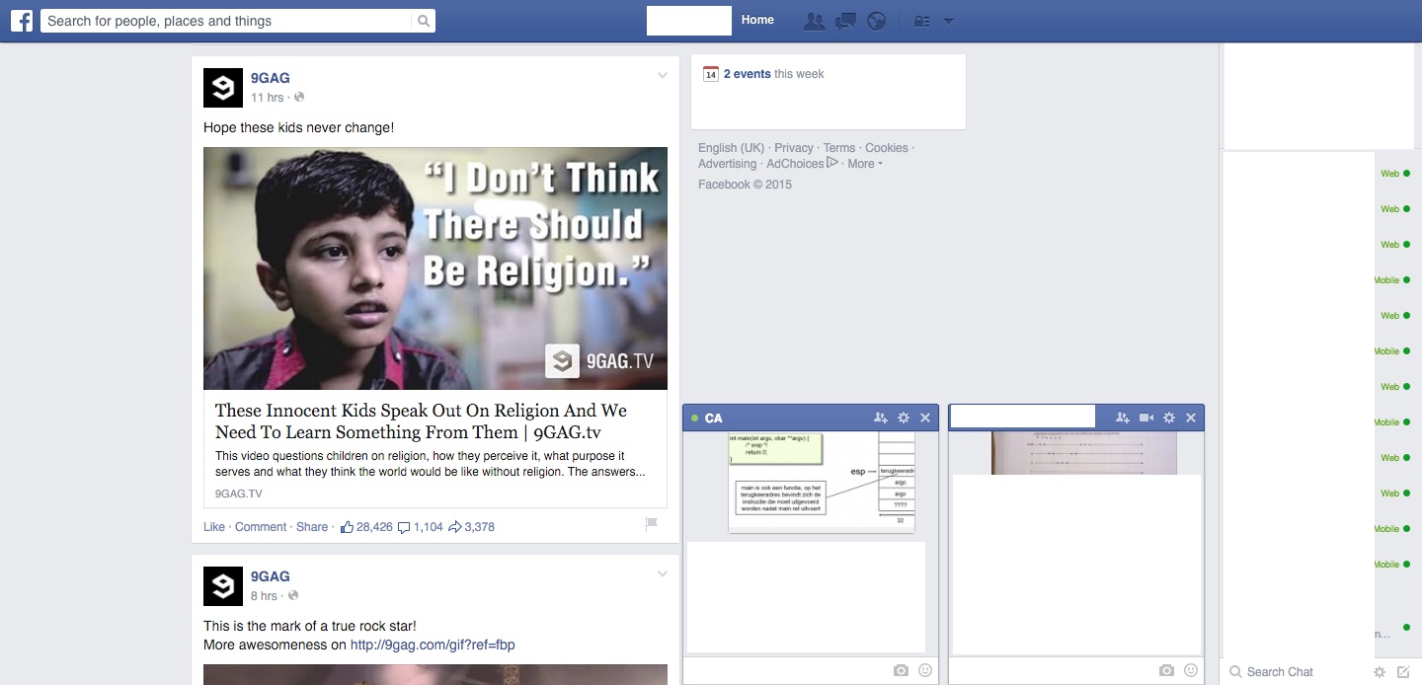The width and height of the screenshot is (1422, 685).
Task: Click the magnifier search button in the top bar
Action: point(423,21)
